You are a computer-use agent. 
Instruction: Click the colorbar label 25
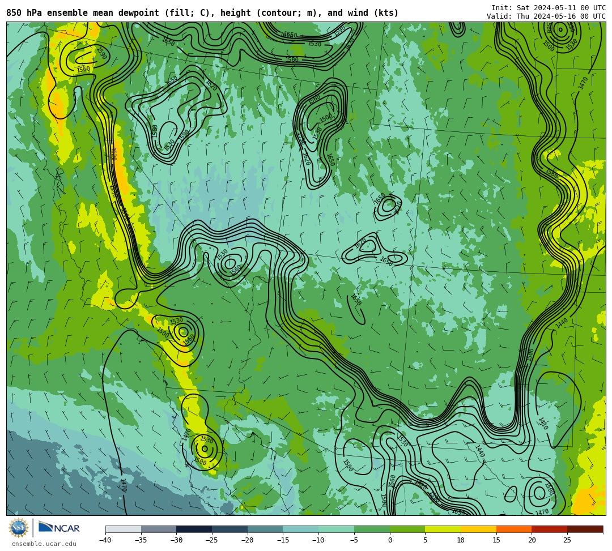tap(567, 540)
